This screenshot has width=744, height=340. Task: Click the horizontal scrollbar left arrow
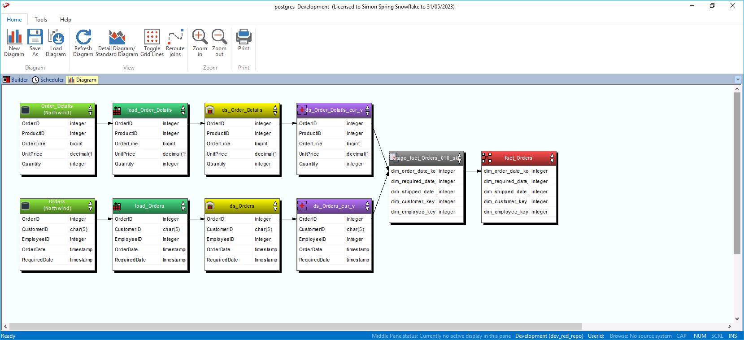(x=5, y=327)
